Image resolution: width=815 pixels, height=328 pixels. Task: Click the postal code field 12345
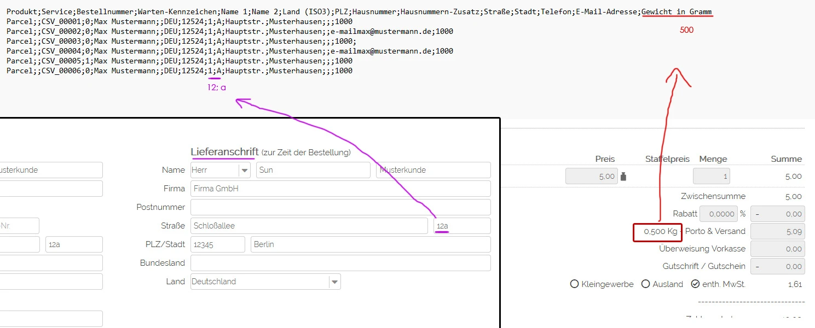[x=217, y=244]
